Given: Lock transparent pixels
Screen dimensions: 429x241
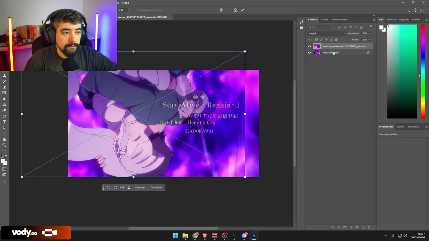Looking at the screenshot, I should pos(316,39).
